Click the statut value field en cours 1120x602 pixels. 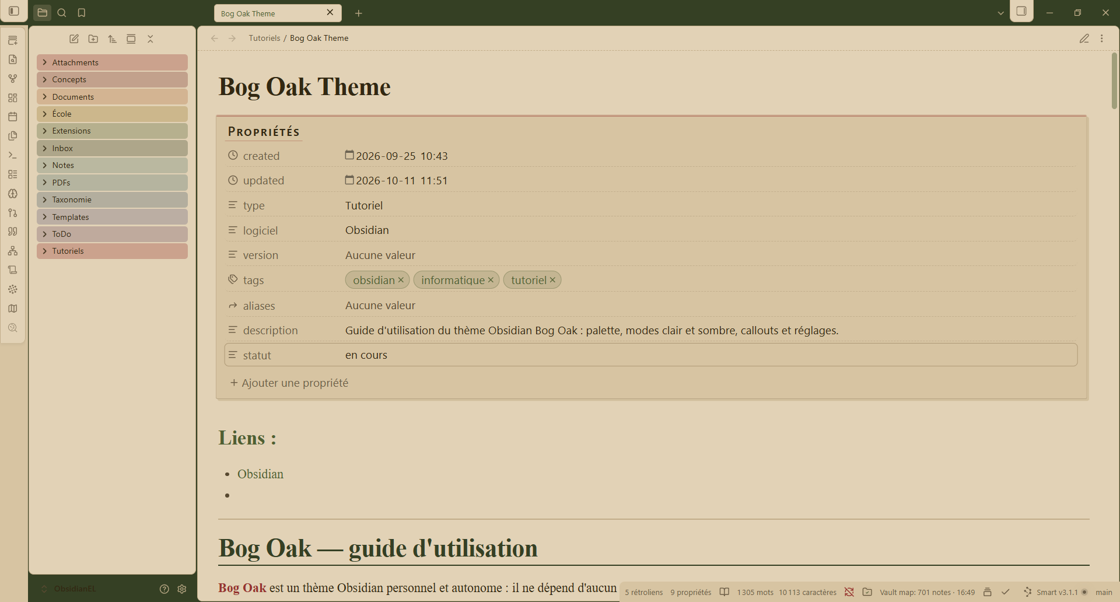(x=709, y=355)
